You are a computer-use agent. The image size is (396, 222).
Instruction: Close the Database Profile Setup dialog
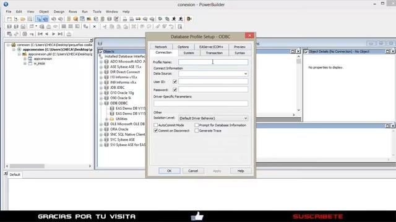249,36
